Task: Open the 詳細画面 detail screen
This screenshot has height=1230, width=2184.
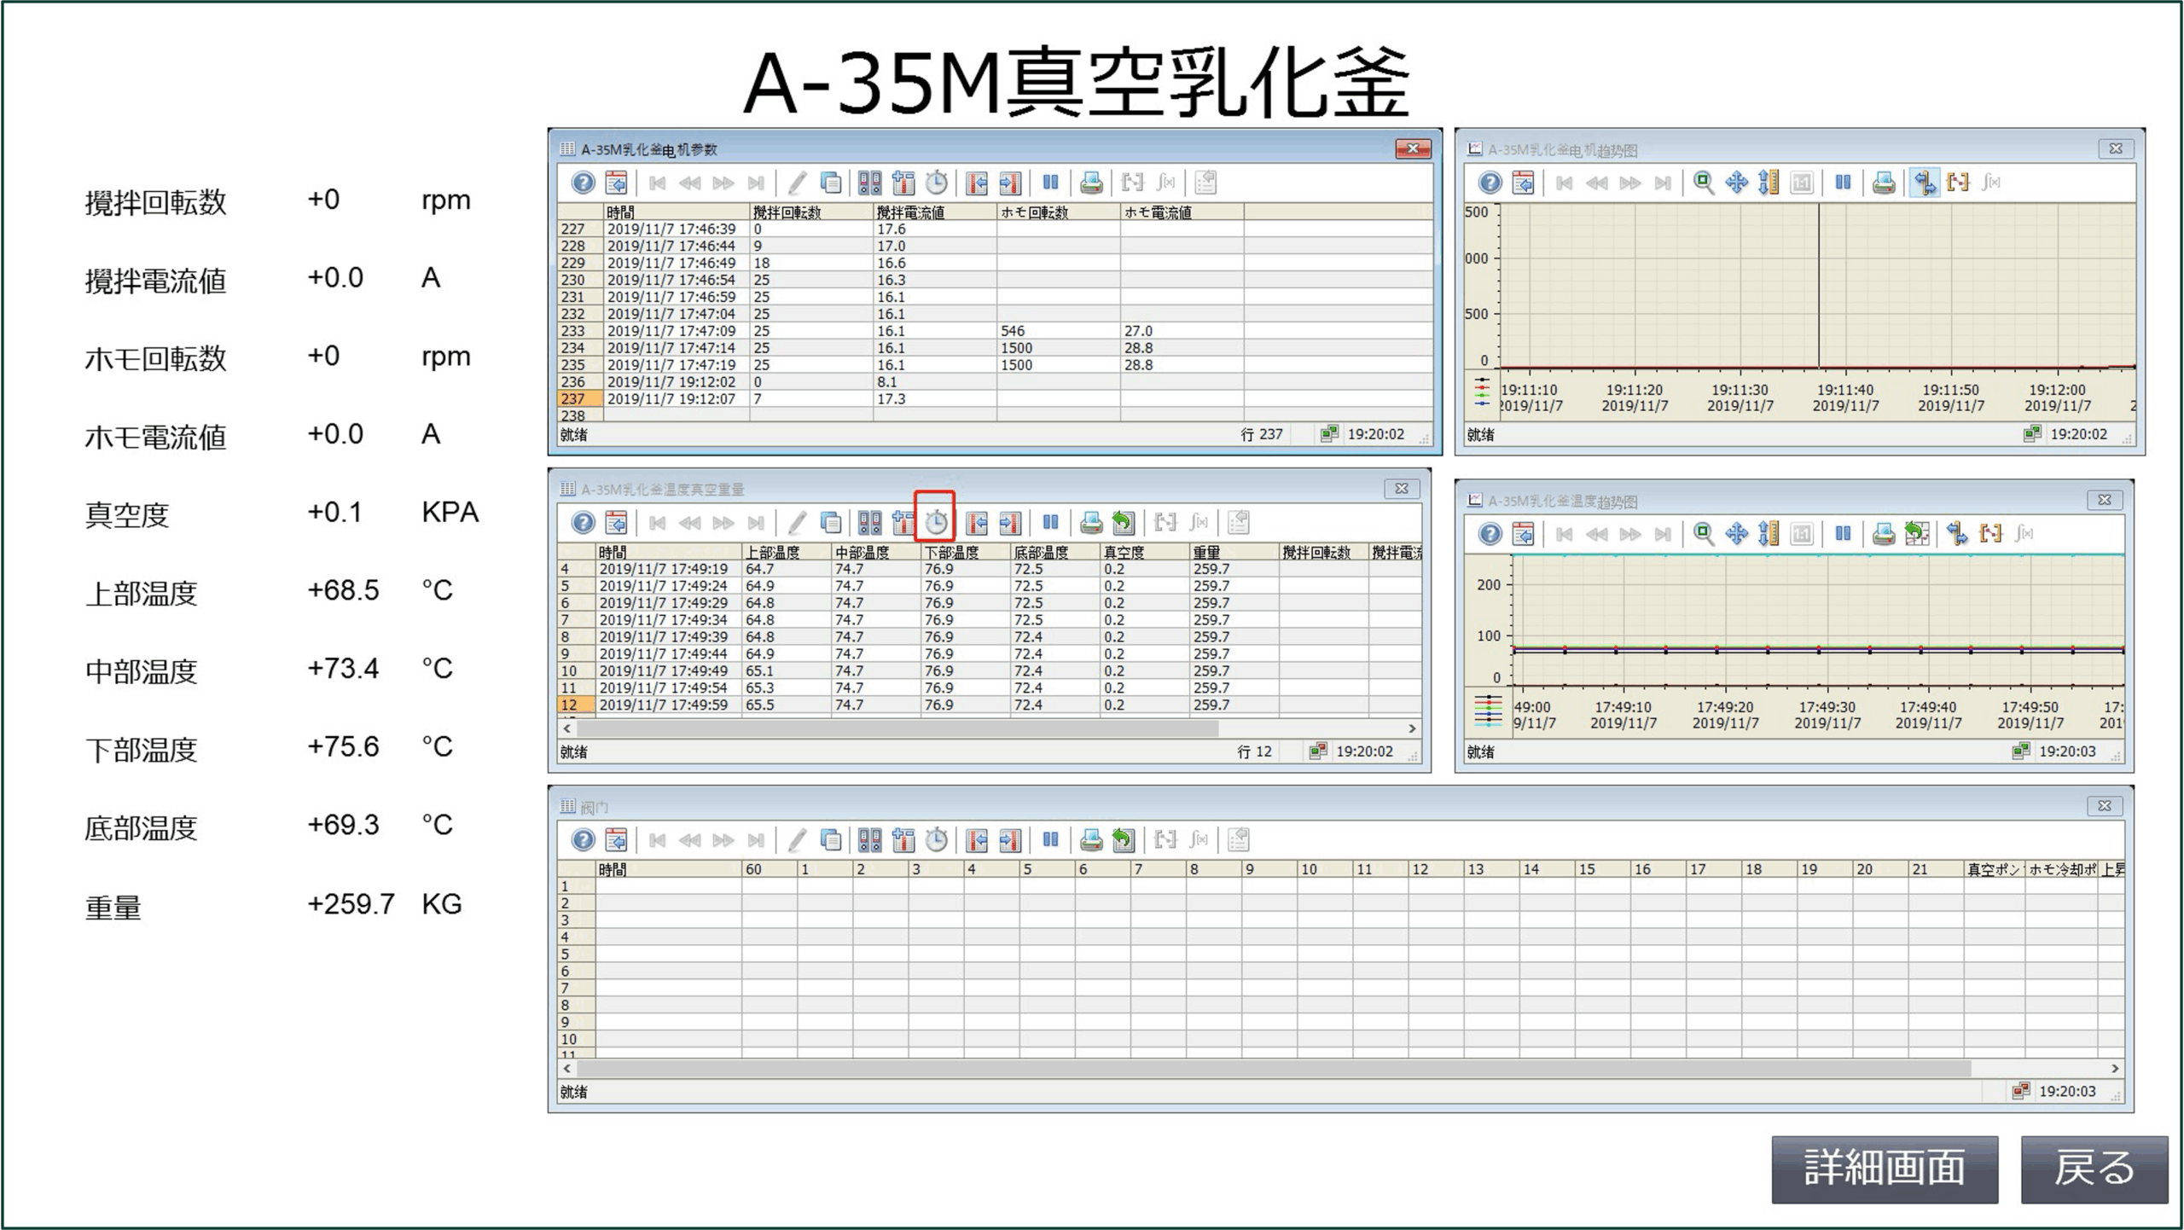Action: [x=1884, y=1169]
